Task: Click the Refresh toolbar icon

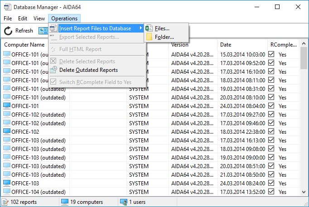Action: 8,31
